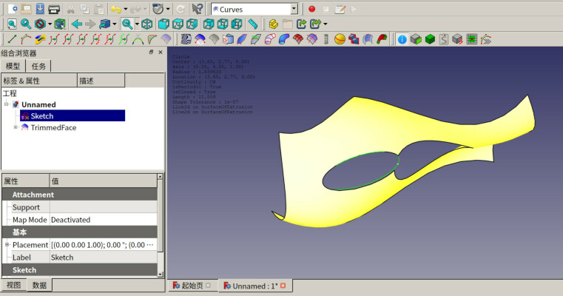This screenshot has height=296, width=563.
Task: Expand the TrimmedFace tree item
Action: [x=16, y=127]
